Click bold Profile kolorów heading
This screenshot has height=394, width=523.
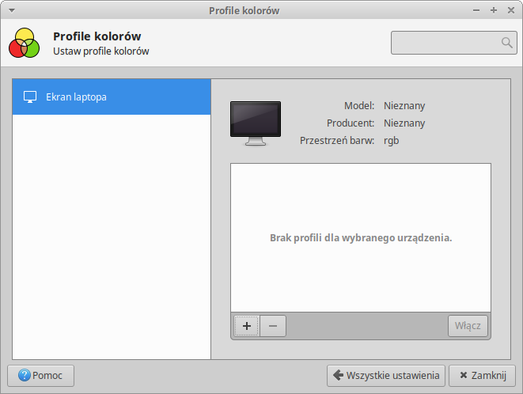pos(97,36)
